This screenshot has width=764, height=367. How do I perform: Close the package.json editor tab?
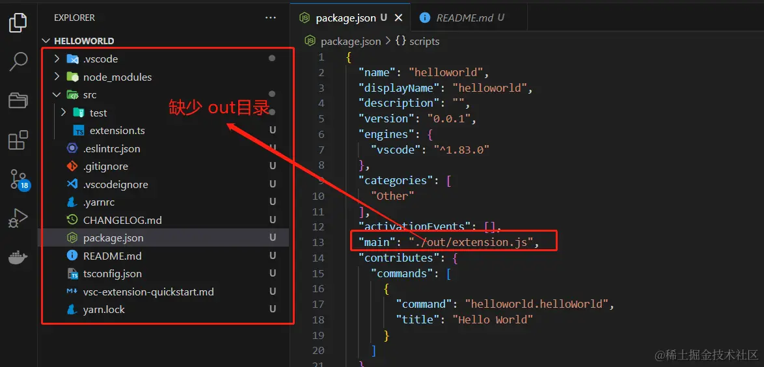[x=398, y=18]
